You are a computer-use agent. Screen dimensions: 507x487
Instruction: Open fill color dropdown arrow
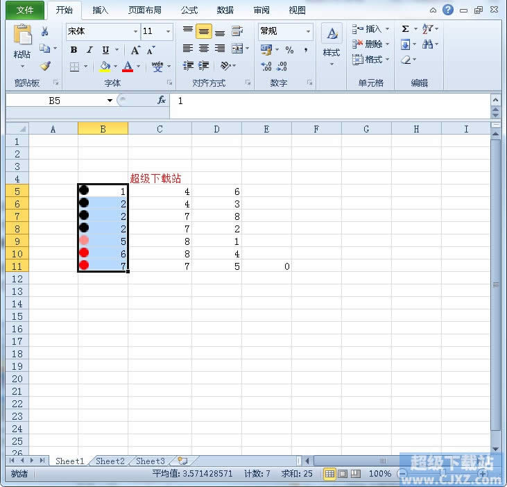coord(115,67)
